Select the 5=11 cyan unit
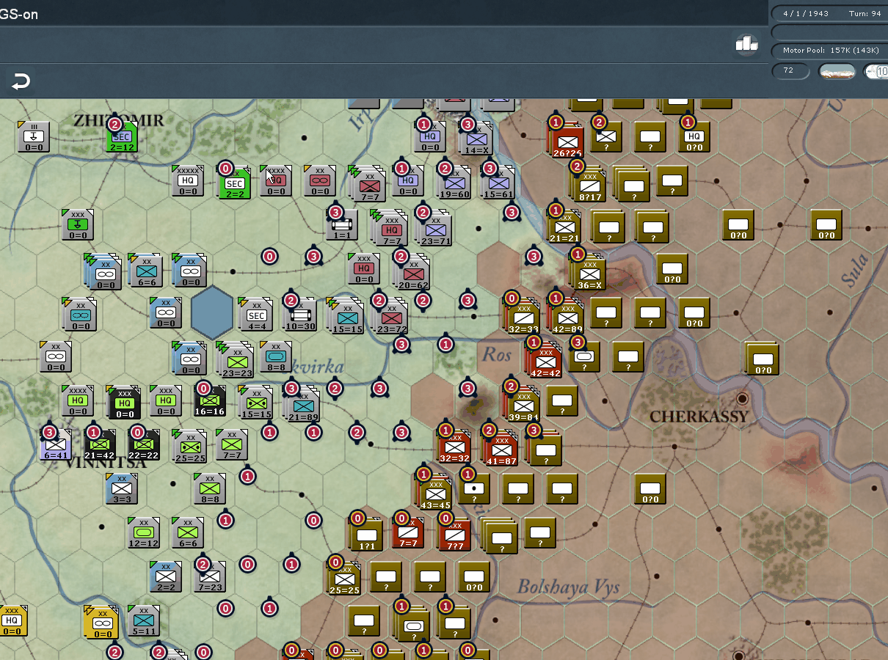 (x=144, y=620)
